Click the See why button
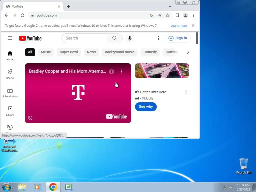256x192 pixels. (x=146, y=106)
